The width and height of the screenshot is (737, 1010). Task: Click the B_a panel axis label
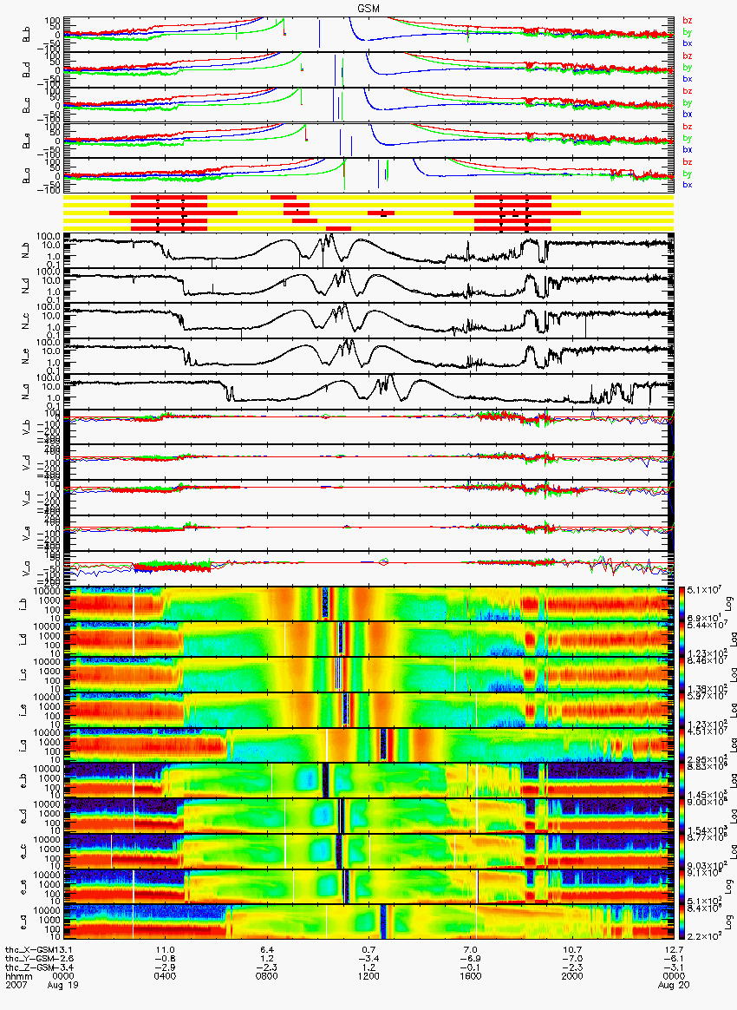[x=27, y=176]
